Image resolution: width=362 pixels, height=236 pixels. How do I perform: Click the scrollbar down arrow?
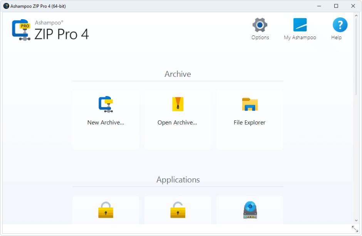[356, 221]
